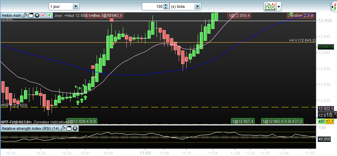337x156 pixels.
Task: Click the tick count field showing 100
Action: coord(153,7)
